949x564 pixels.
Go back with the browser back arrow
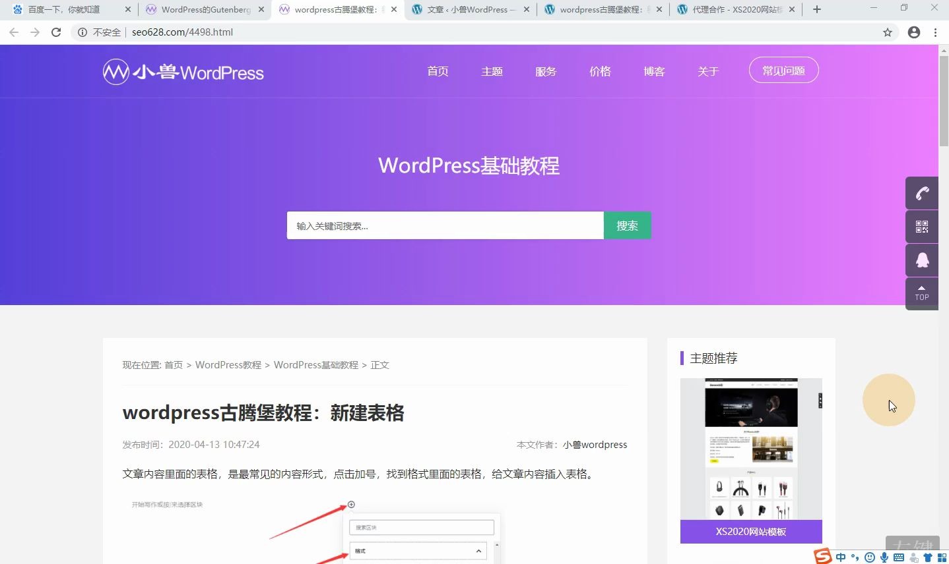coord(14,32)
